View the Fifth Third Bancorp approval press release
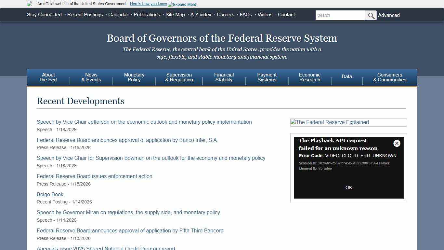This screenshot has width=444, height=250. click(130, 230)
